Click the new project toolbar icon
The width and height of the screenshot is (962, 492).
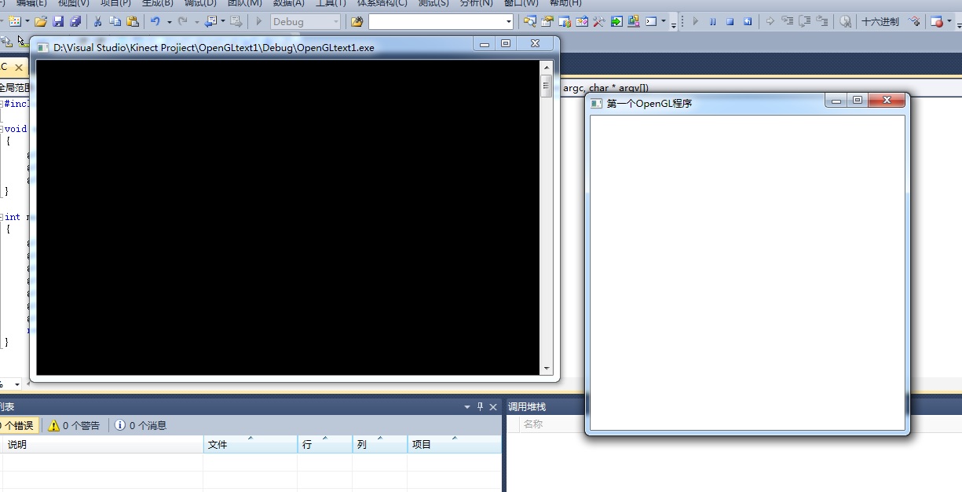(14, 21)
